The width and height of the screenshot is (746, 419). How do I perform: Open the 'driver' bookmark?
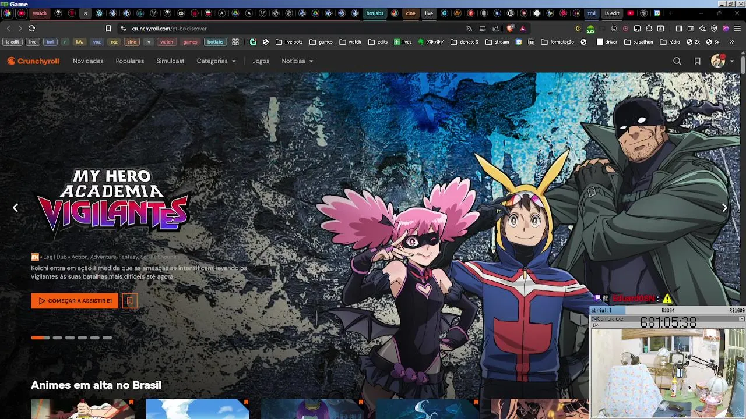pos(607,42)
